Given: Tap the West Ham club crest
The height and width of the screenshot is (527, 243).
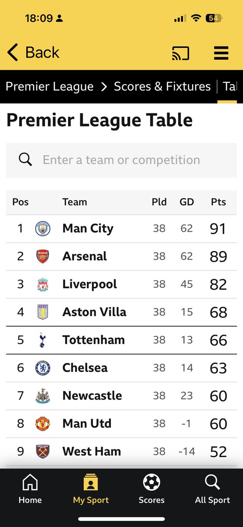Looking at the screenshot, I should [43, 451].
